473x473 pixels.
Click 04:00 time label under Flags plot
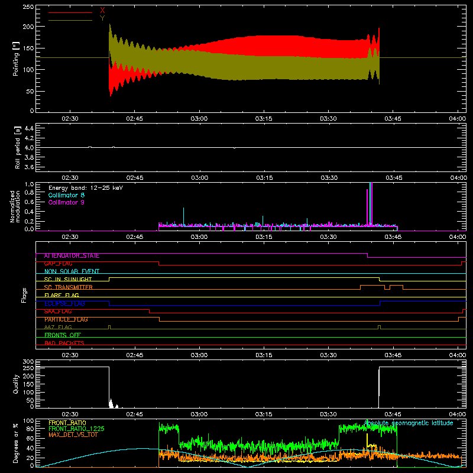(457, 355)
